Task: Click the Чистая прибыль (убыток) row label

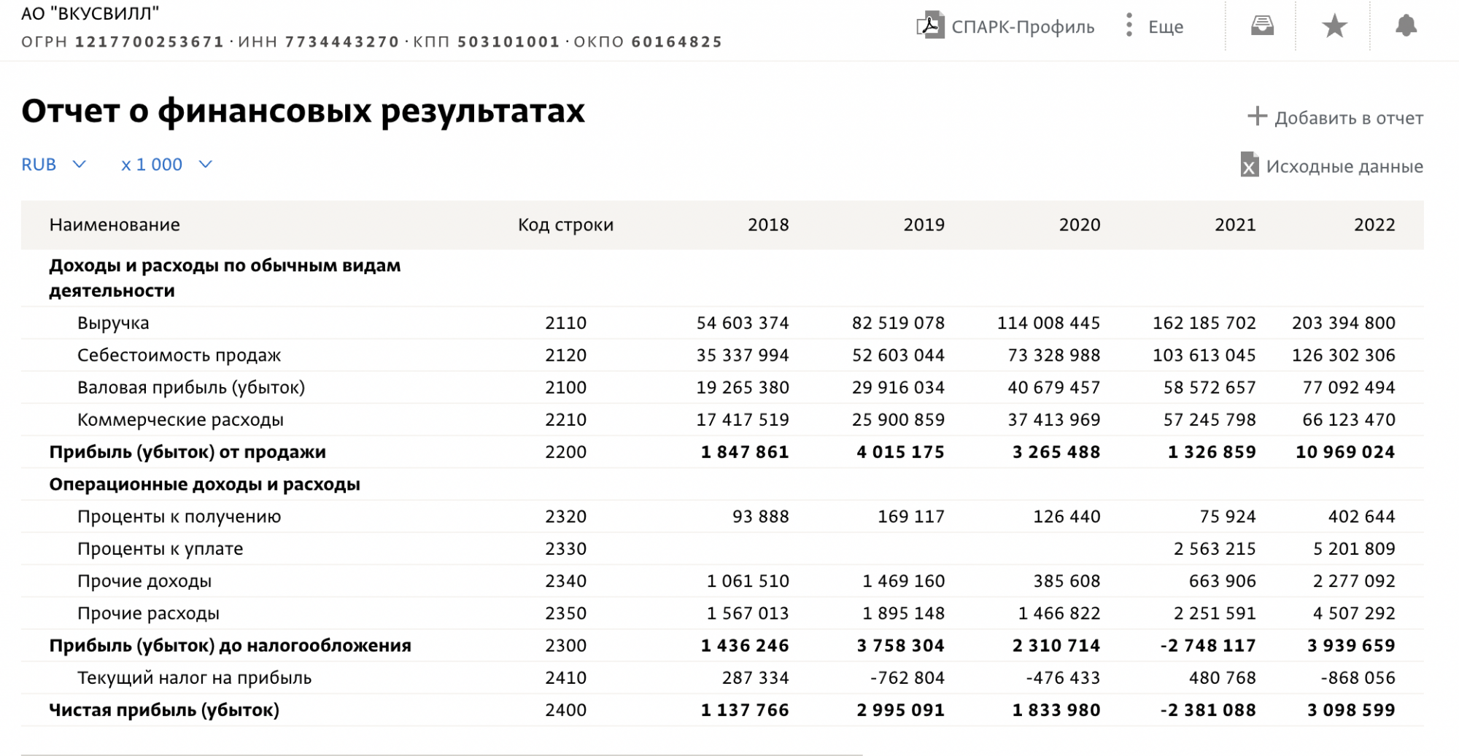Action: (x=164, y=710)
